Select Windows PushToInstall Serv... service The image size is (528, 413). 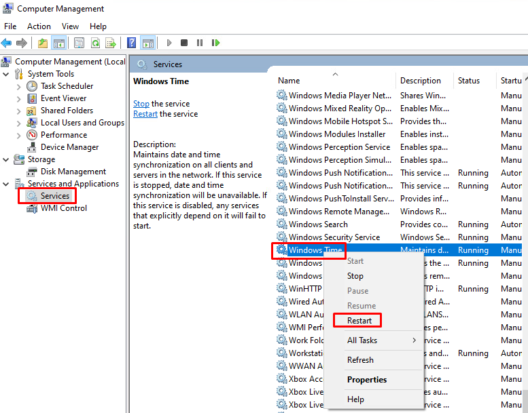[399, 199]
